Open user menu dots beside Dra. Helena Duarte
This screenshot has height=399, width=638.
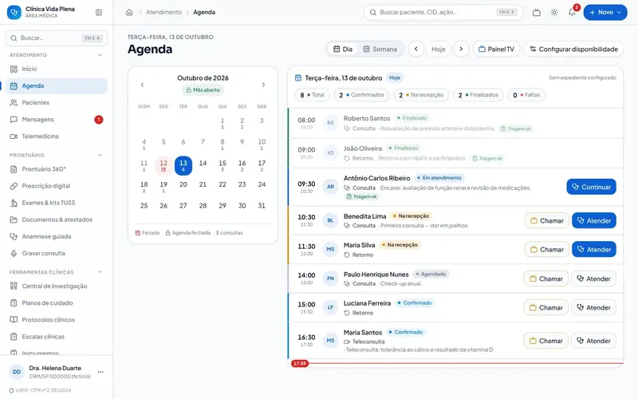[100, 372]
